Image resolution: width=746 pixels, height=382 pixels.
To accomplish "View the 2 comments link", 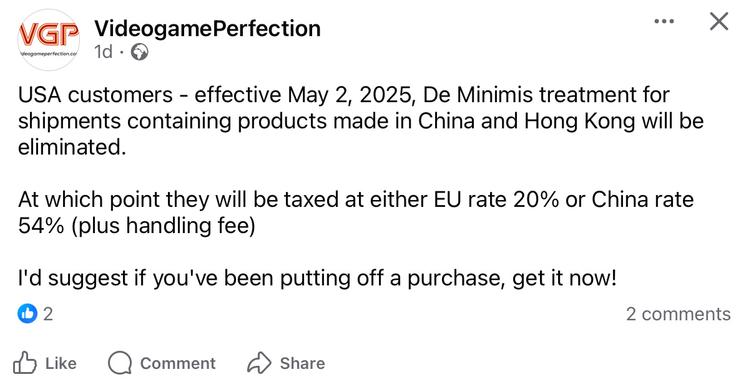I will 678,314.
